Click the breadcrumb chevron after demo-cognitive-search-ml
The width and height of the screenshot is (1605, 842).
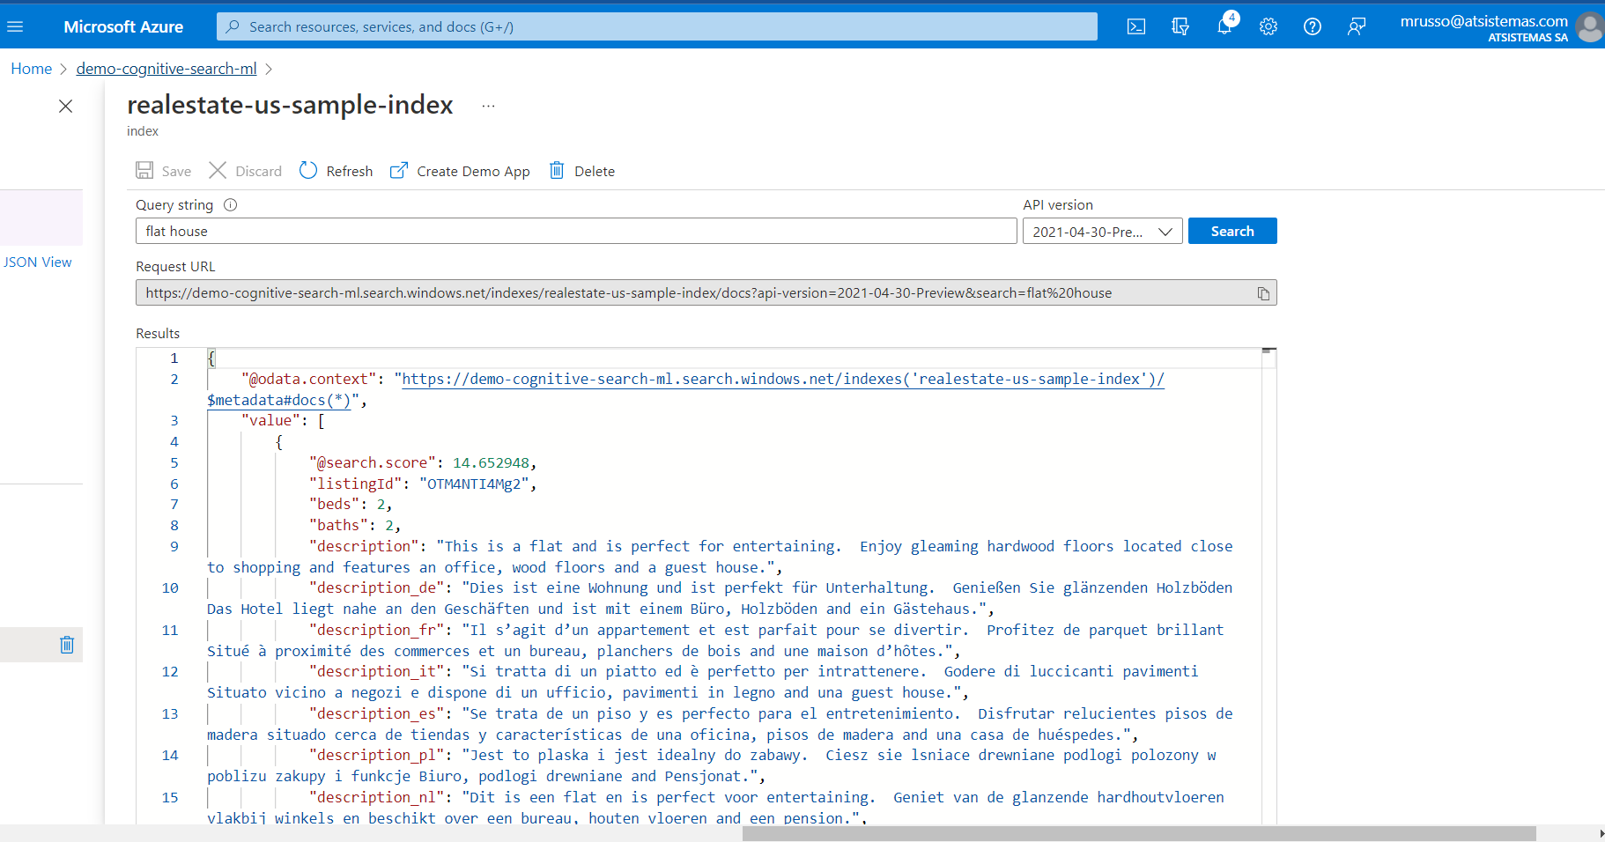pyautogui.click(x=269, y=69)
